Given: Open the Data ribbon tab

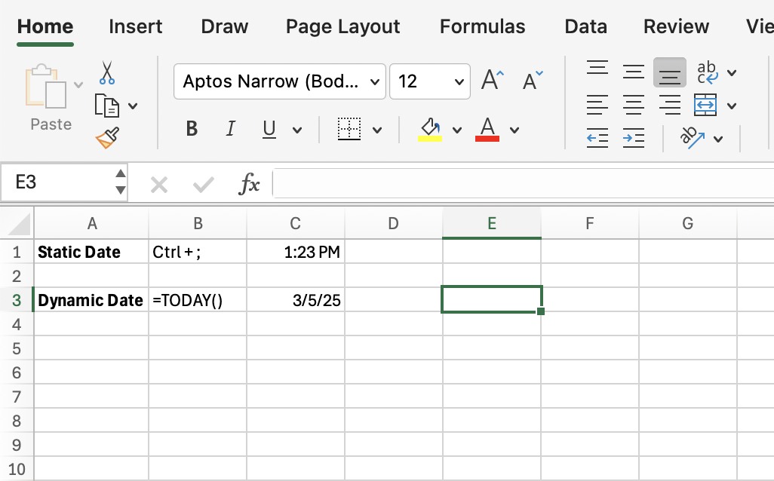Looking at the screenshot, I should [585, 26].
